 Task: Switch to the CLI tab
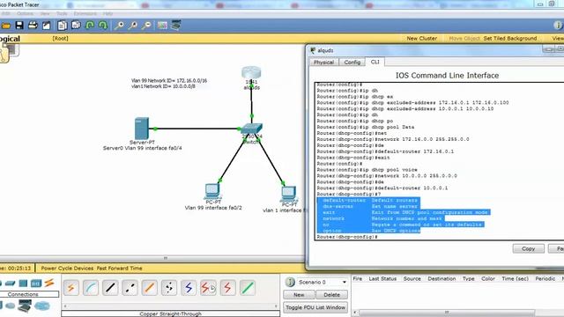pos(375,62)
